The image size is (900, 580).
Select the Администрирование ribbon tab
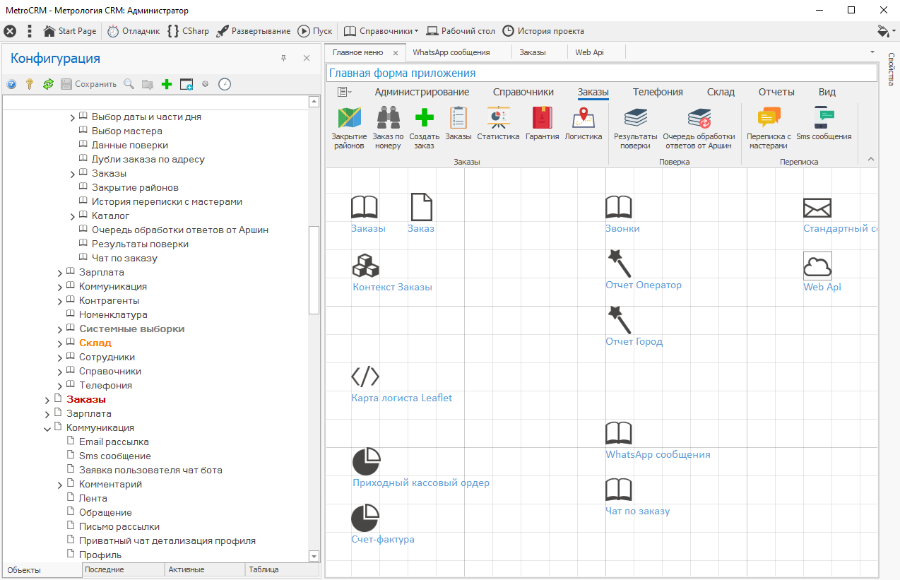(x=422, y=92)
